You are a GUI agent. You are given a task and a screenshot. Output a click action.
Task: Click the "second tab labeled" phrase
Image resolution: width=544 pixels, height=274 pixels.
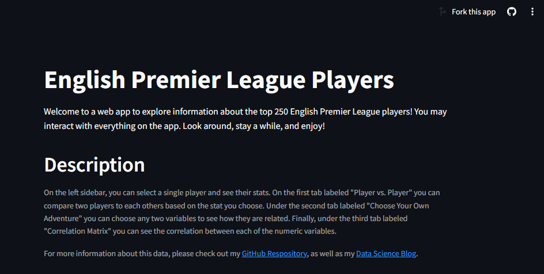(x=334, y=205)
